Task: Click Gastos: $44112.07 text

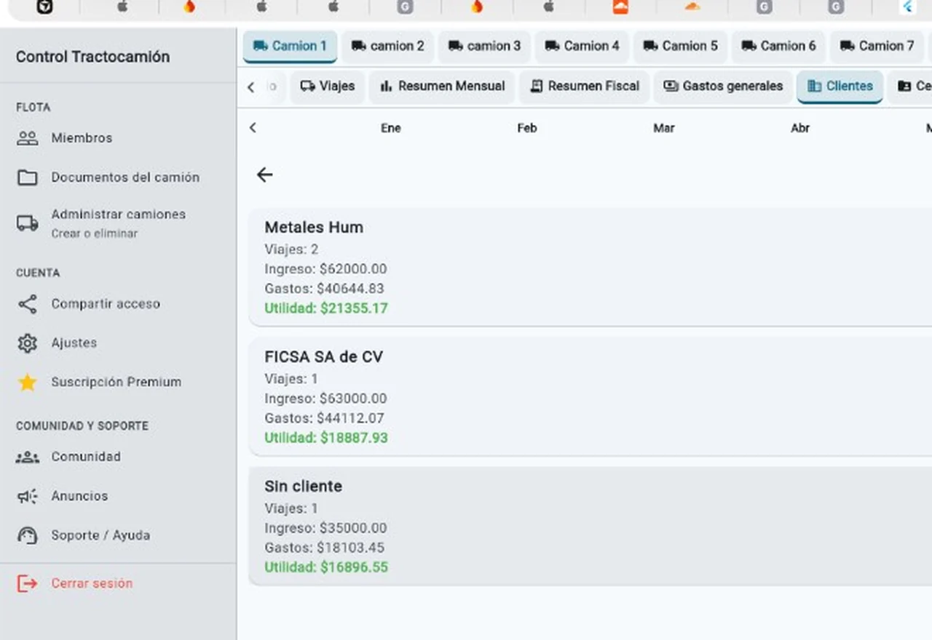Action: pos(324,418)
